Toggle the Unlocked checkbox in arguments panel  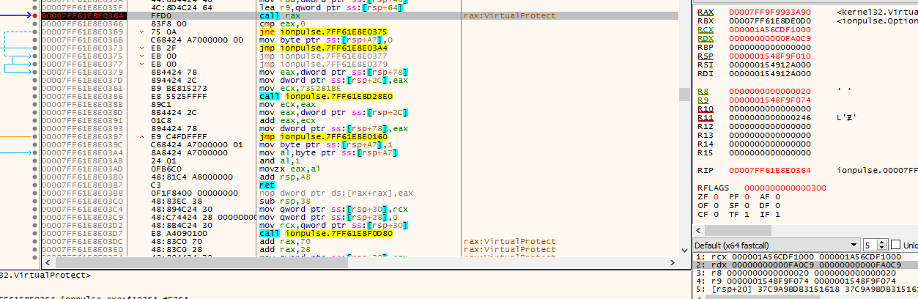[x=895, y=245]
